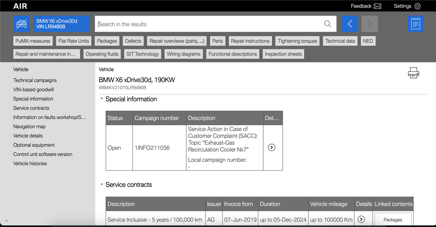Viewport: 436px width, 227px height.
Task: Open Technical data filter
Action: (340, 41)
